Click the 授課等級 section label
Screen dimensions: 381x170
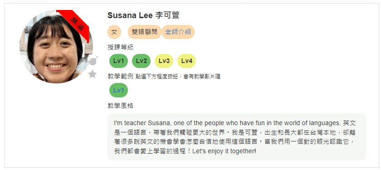pyautogui.click(x=121, y=47)
